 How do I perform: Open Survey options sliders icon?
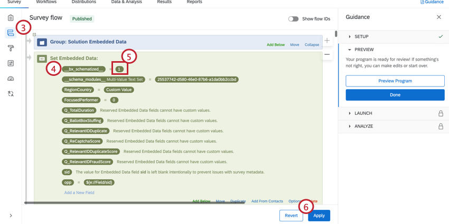[11, 63]
